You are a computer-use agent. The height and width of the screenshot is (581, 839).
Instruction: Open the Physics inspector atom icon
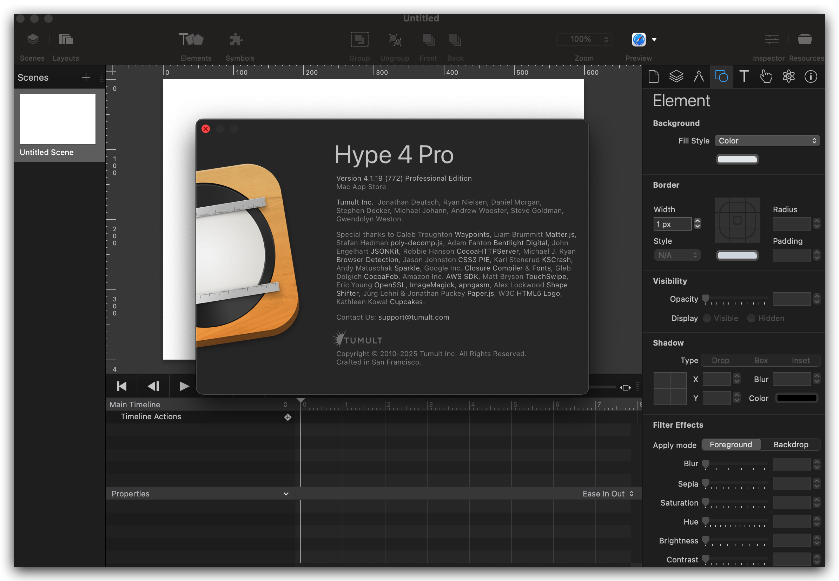789,76
